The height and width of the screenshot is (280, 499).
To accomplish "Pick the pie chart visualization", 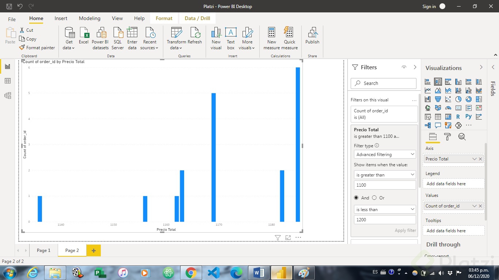I will [x=458, y=99].
